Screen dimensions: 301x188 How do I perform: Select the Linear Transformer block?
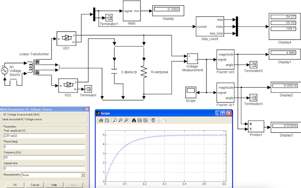click(34, 67)
